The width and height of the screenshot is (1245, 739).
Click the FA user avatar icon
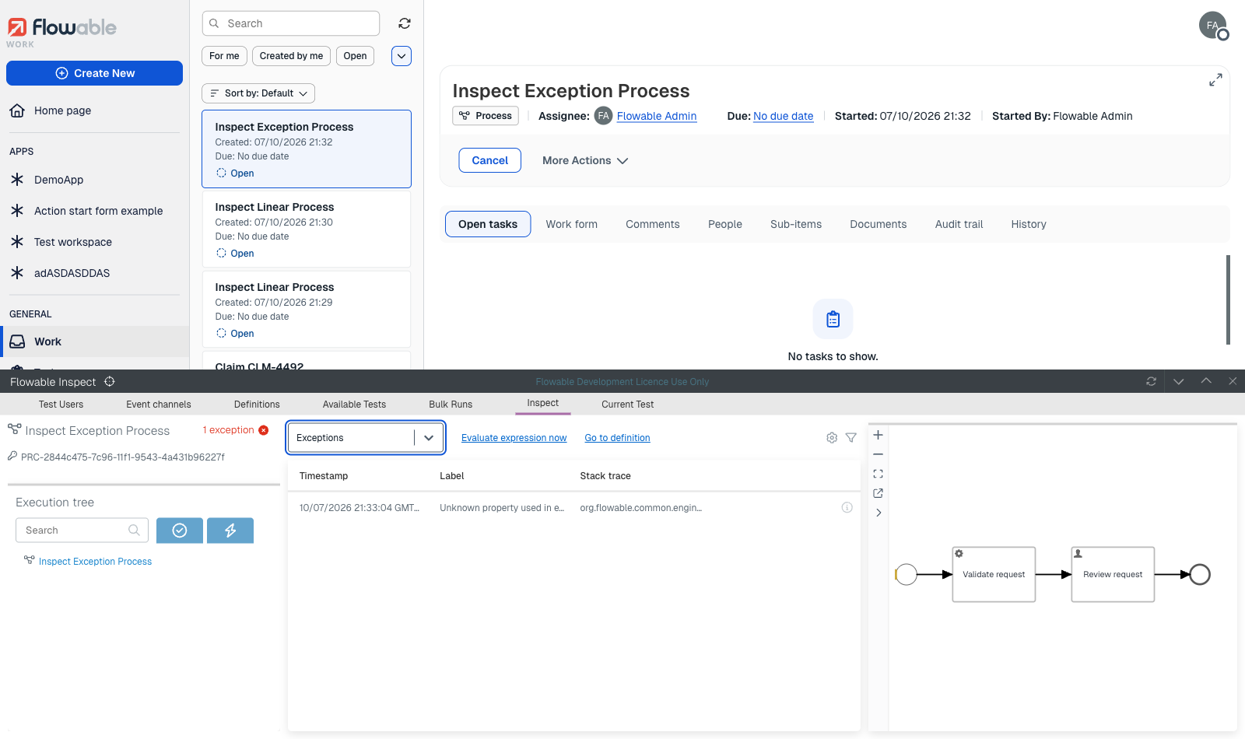(x=1212, y=25)
